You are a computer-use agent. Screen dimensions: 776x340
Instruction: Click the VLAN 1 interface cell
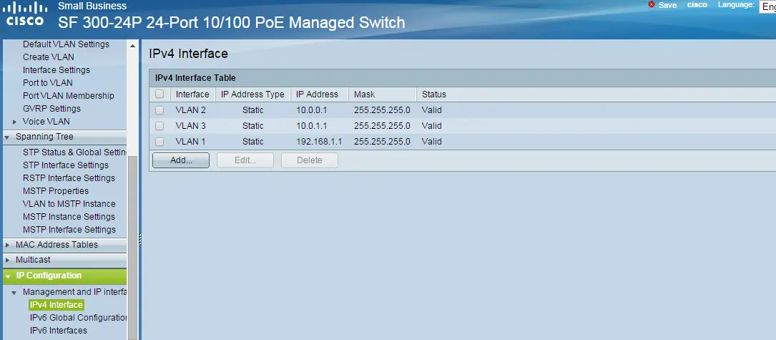[x=190, y=142]
